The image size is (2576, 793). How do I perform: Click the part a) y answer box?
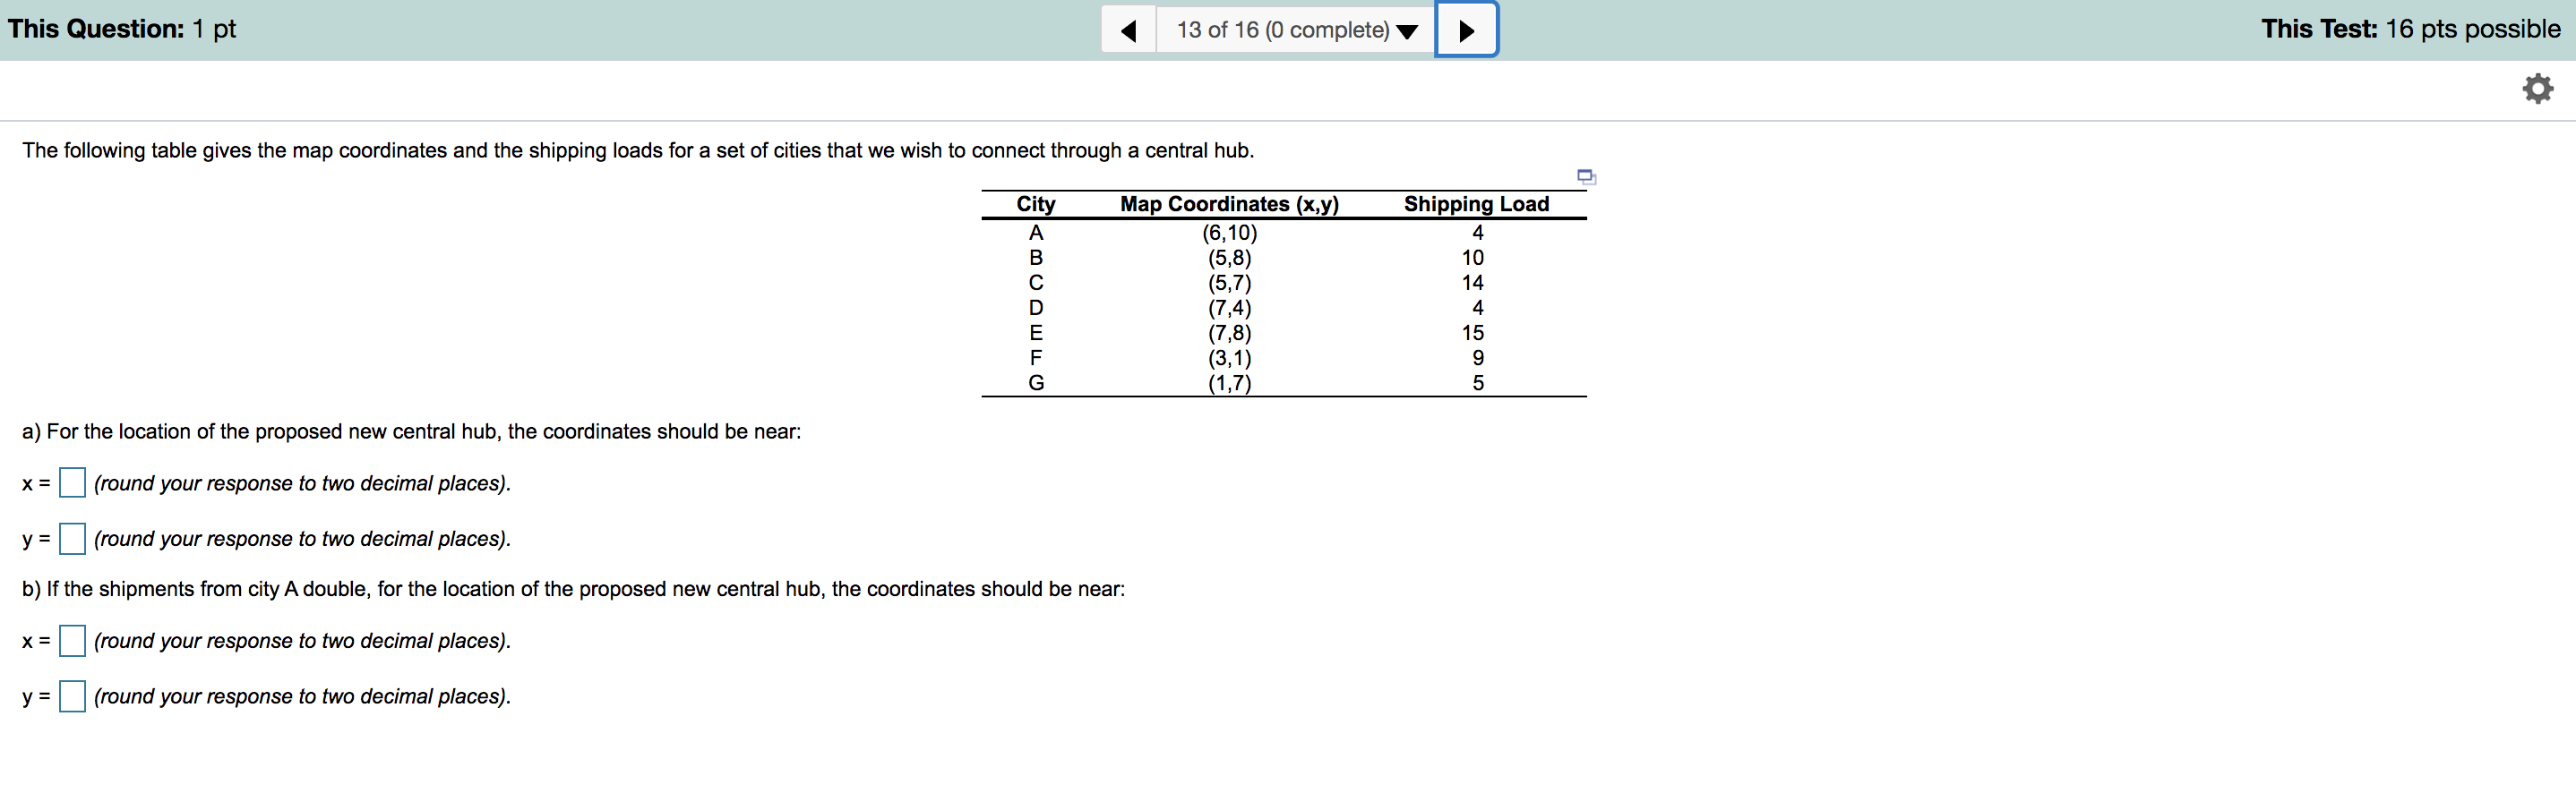click(x=72, y=538)
